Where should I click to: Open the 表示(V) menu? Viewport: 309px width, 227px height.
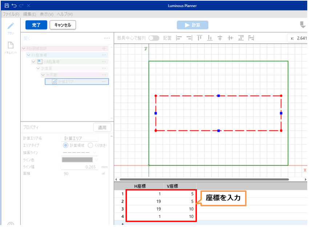(x=47, y=14)
